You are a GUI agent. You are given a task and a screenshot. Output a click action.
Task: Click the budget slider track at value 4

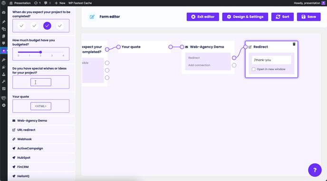(63, 52)
